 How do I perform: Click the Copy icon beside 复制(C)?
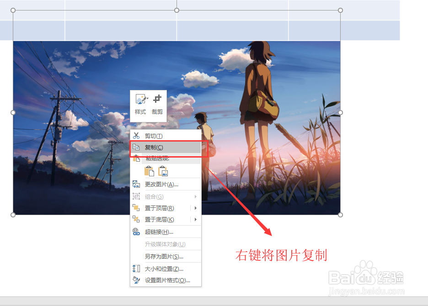click(x=136, y=147)
